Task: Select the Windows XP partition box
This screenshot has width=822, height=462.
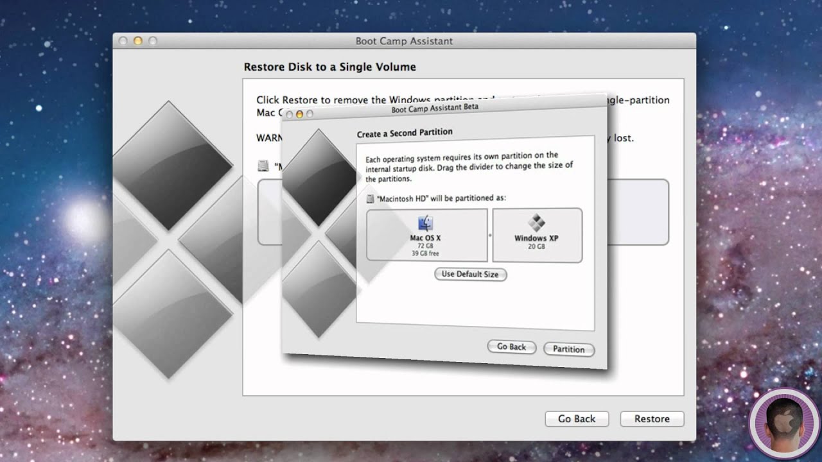Action: pyautogui.click(x=537, y=235)
